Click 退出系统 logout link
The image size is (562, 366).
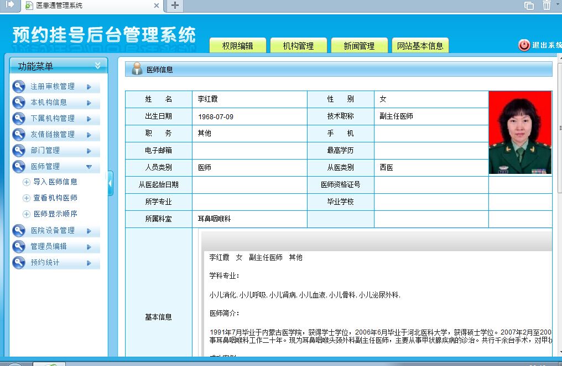547,45
